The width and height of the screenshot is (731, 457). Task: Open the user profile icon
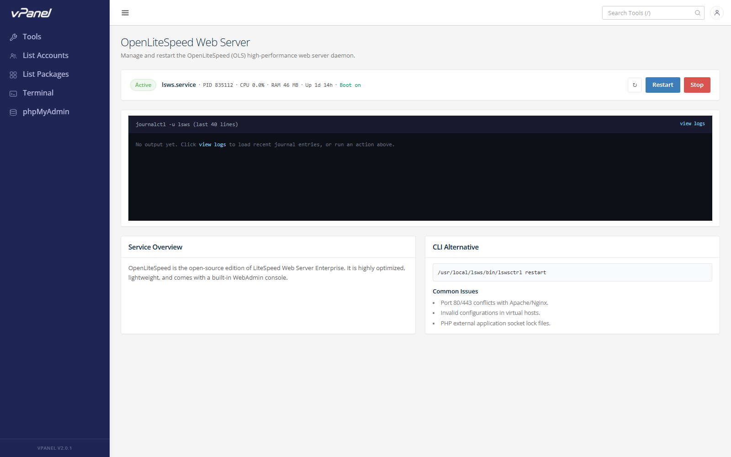coord(717,13)
